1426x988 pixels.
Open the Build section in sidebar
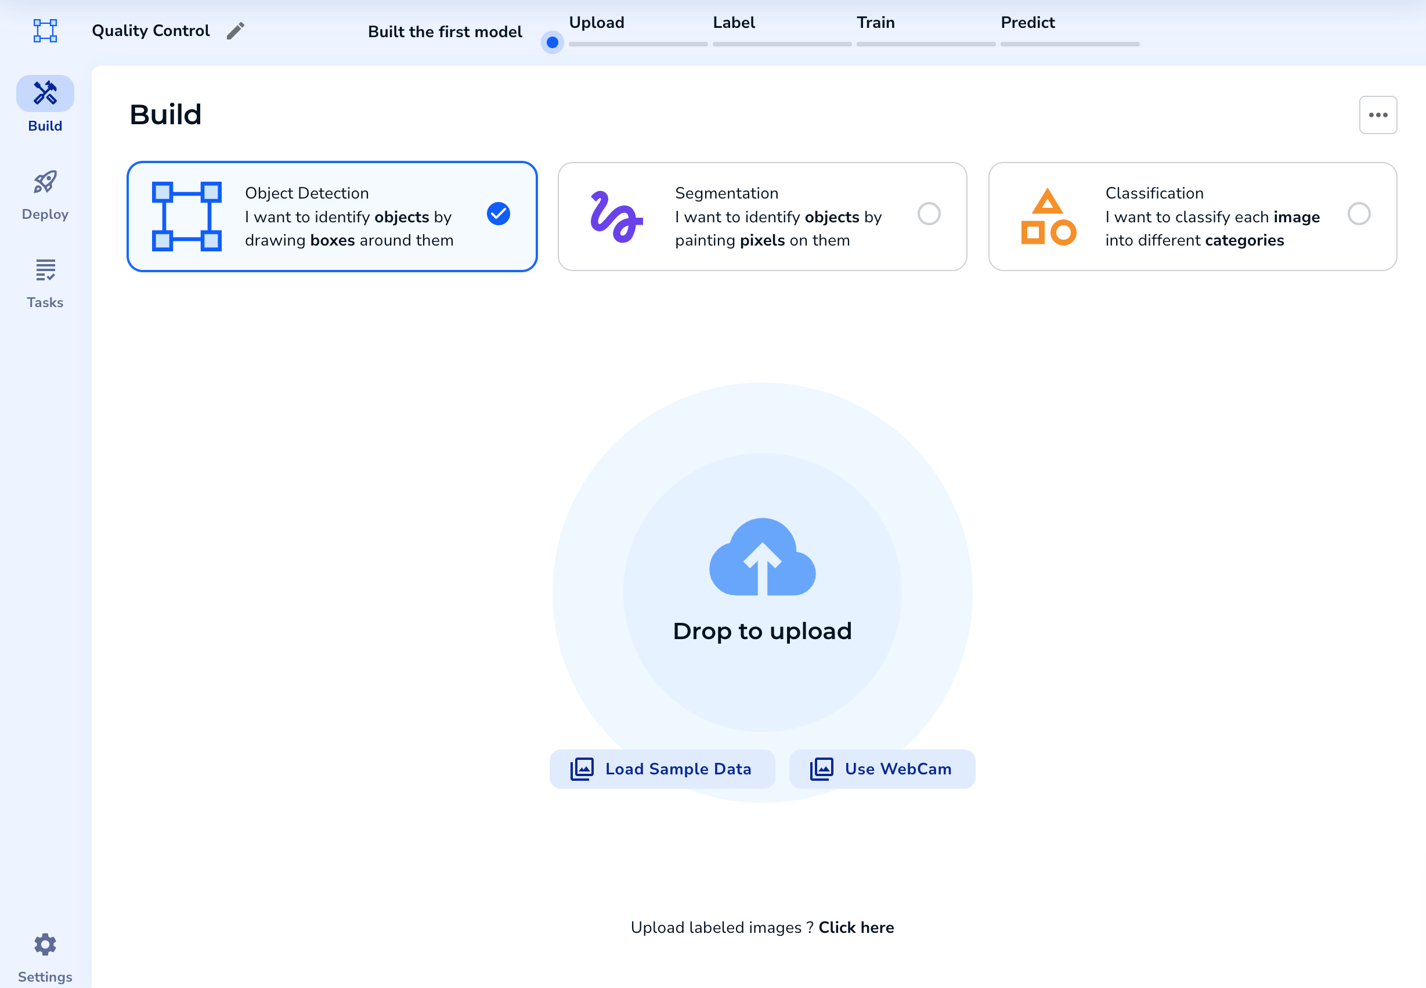45,93
